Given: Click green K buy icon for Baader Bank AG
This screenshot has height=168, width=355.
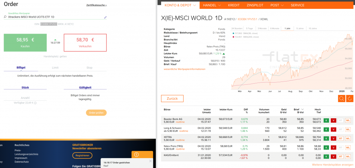Looking at the screenshot, I should (x=326, y=121).
